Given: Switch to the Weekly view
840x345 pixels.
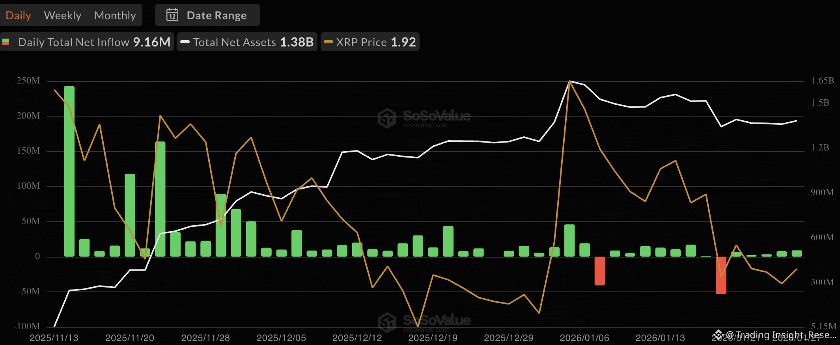Looking at the screenshot, I should click(x=62, y=15).
